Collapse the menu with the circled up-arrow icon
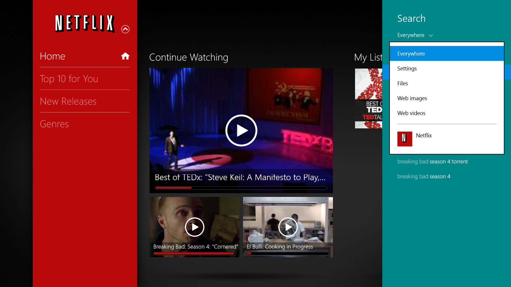The height and width of the screenshot is (287, 511). click(x=125, y=29)
